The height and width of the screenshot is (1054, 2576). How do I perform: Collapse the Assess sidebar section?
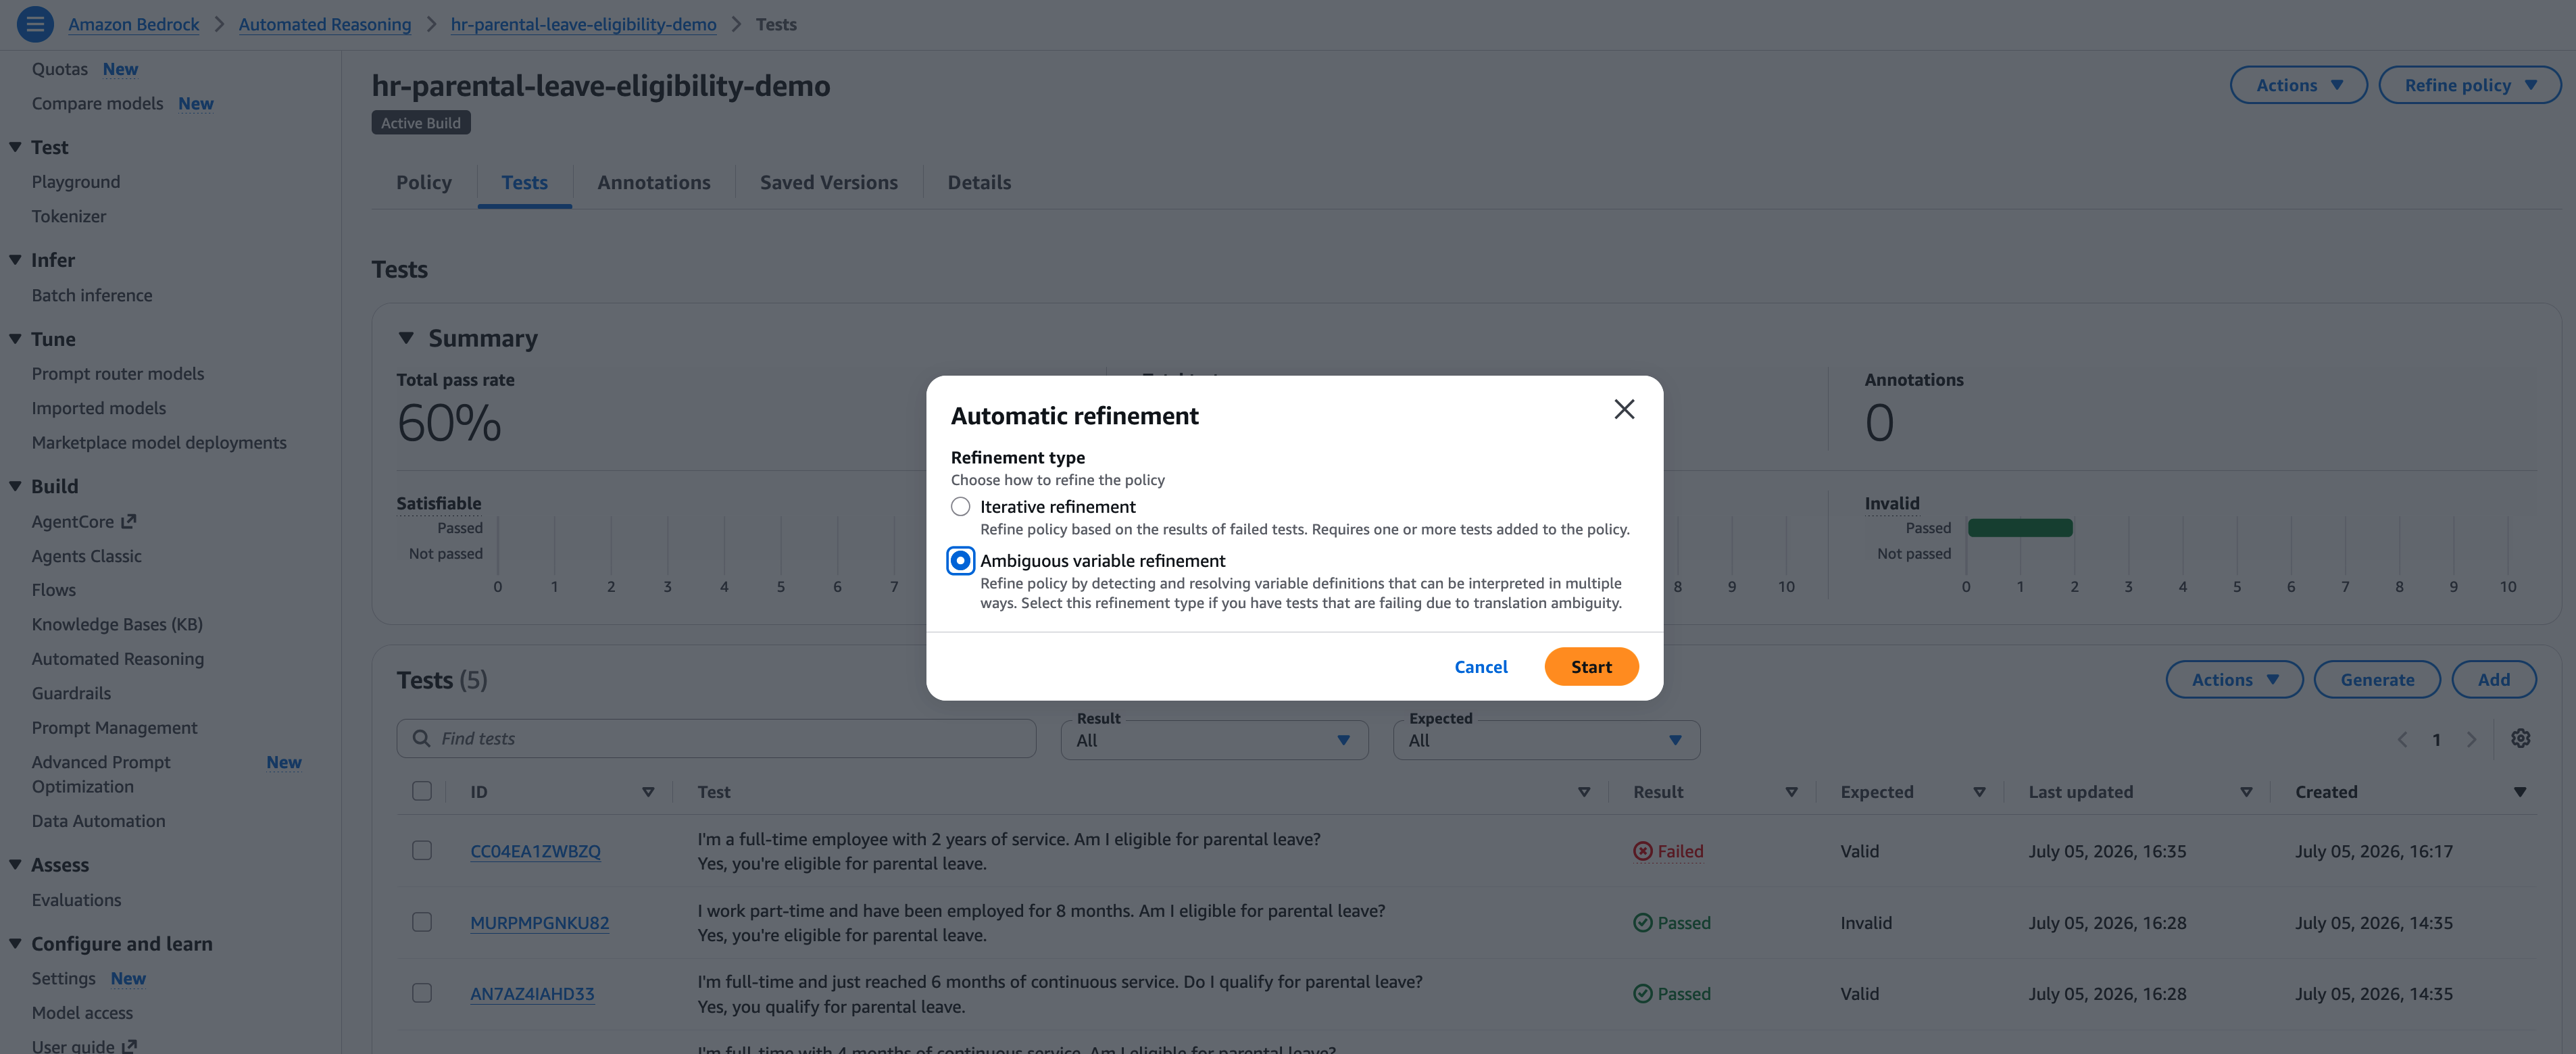click(x=15, y=864)
